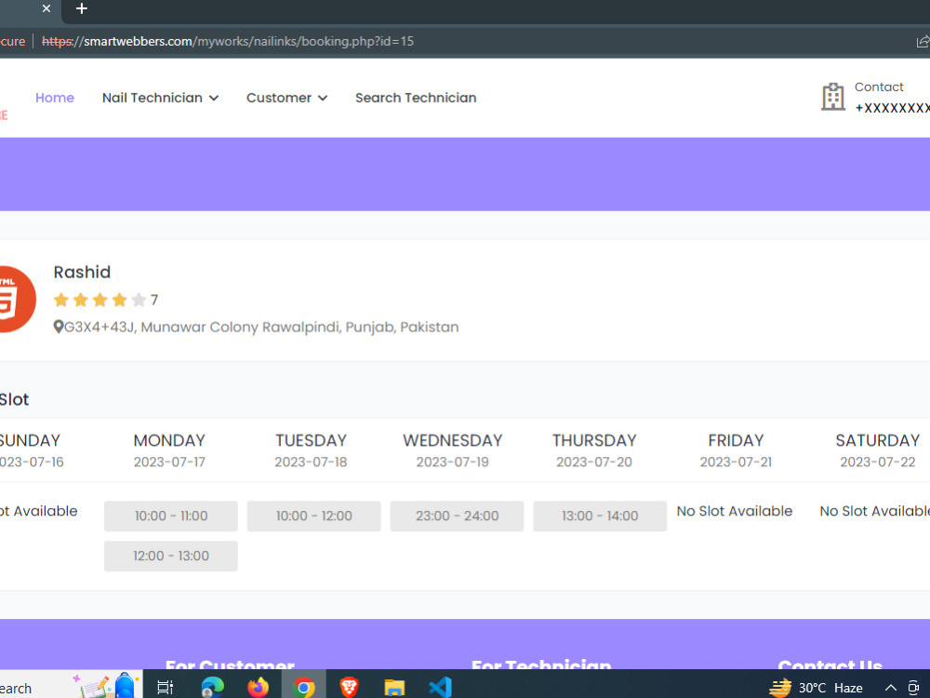Click Friday's No Slot Available text
Viewport: 930px width, 698px height.
point(735,511)
